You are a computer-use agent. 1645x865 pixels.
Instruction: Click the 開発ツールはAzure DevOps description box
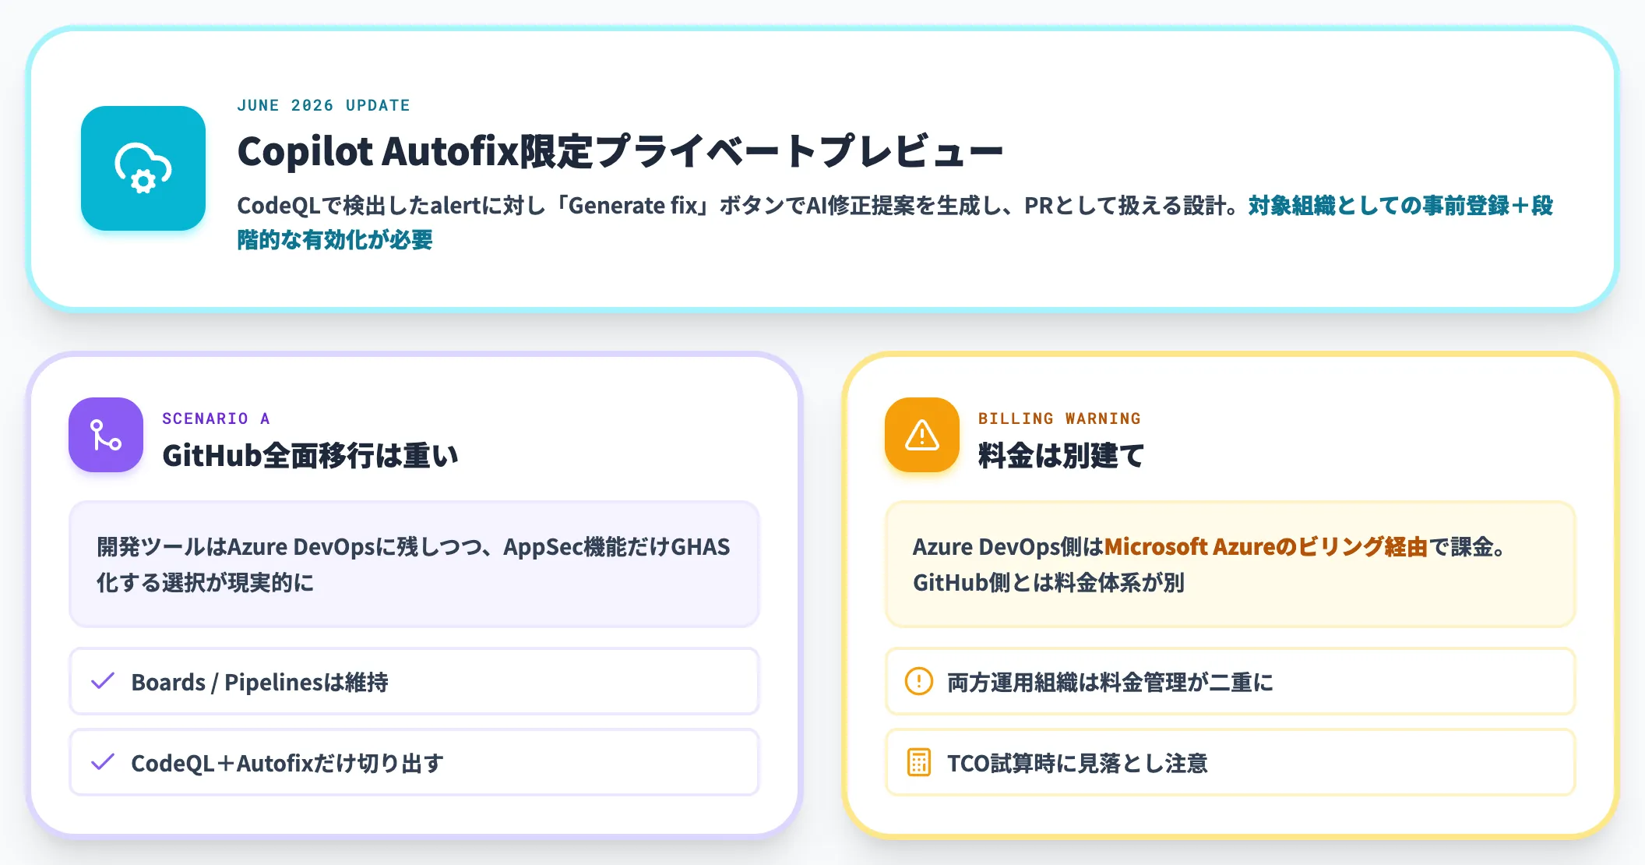414,564
